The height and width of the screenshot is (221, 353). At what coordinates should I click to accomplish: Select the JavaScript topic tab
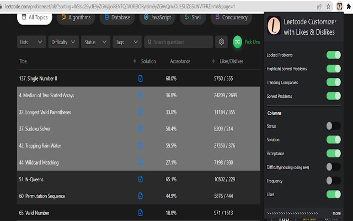157,18
